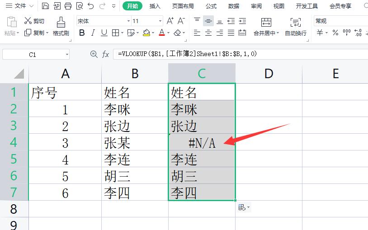The height and width of the screenshot is (230, 368).
Task: Click the Cut (剪切) scissors icon
Action: tap(28, 21)
